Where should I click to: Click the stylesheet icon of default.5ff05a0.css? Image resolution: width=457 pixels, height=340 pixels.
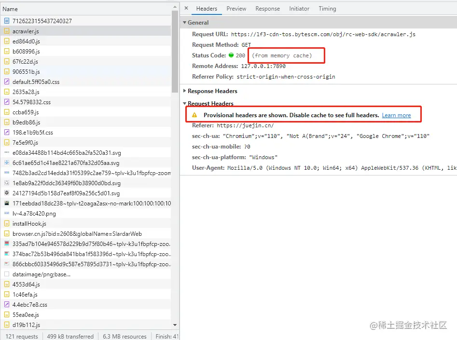pyautogui.click(x=7, y=82)
